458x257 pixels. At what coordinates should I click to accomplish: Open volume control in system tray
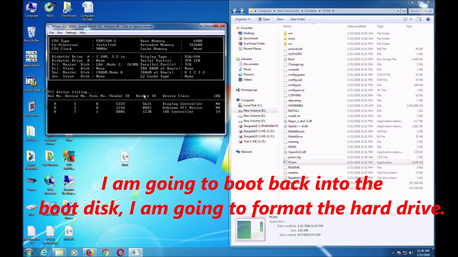pyautogui.click(x=410, y=253)
